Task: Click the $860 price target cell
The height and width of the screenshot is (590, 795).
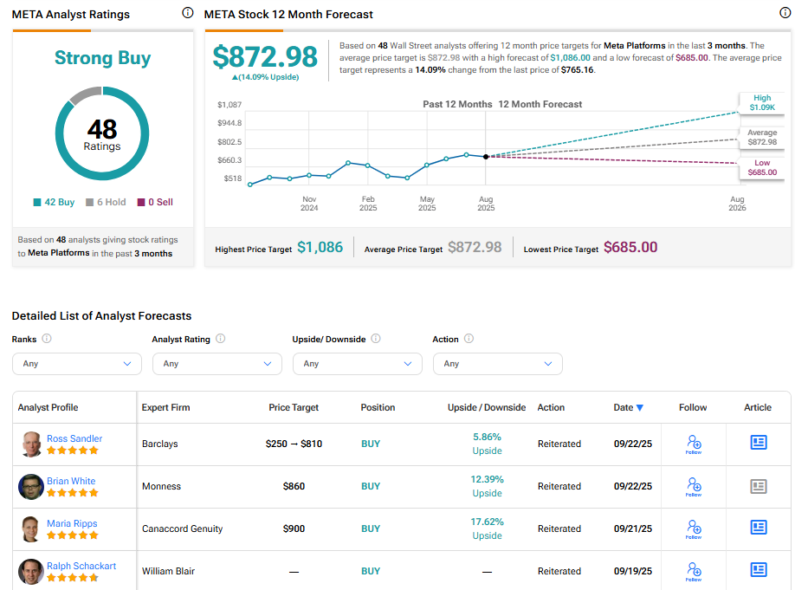Action: click(x=294, y=487)
